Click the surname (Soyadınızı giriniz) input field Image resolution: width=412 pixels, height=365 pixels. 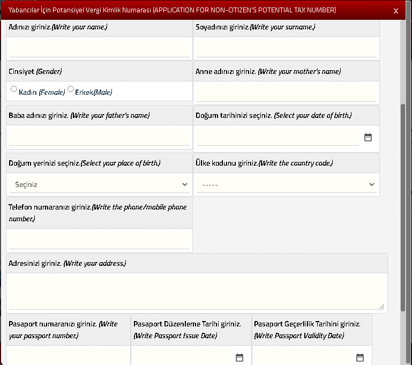pyautogui.click(x=286, y=48)
